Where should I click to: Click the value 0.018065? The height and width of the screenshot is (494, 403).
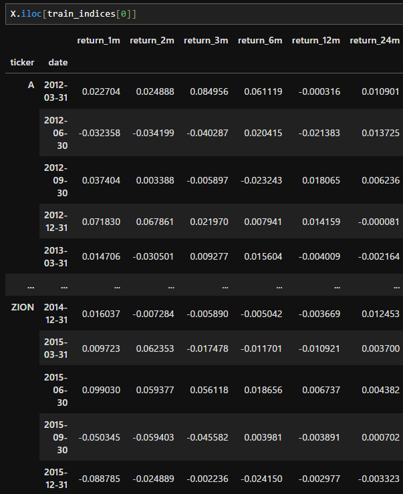[x=321, y=180]
